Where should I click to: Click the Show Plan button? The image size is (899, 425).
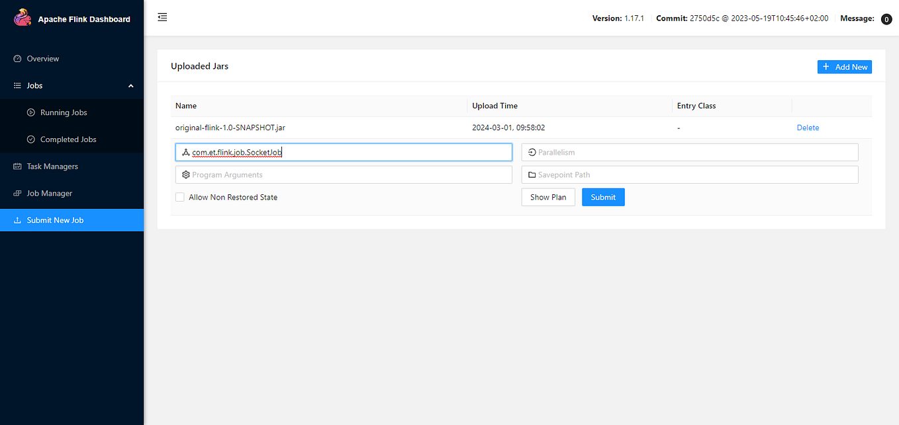point(548,197)
